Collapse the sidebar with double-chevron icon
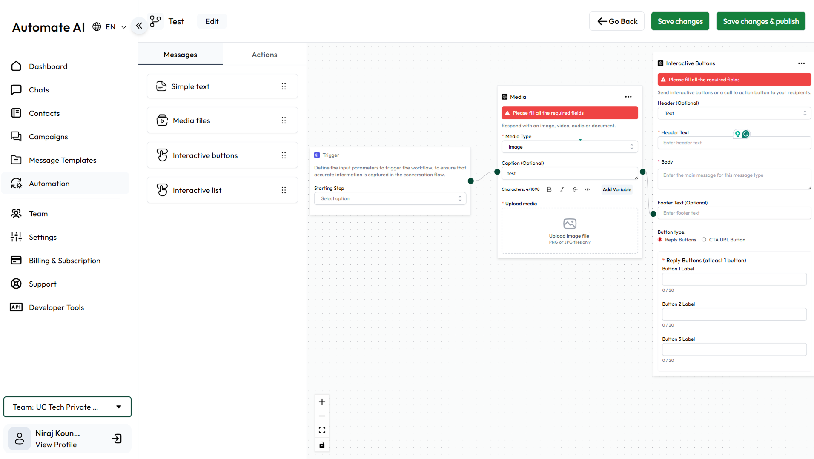 [x=139, y=26]
